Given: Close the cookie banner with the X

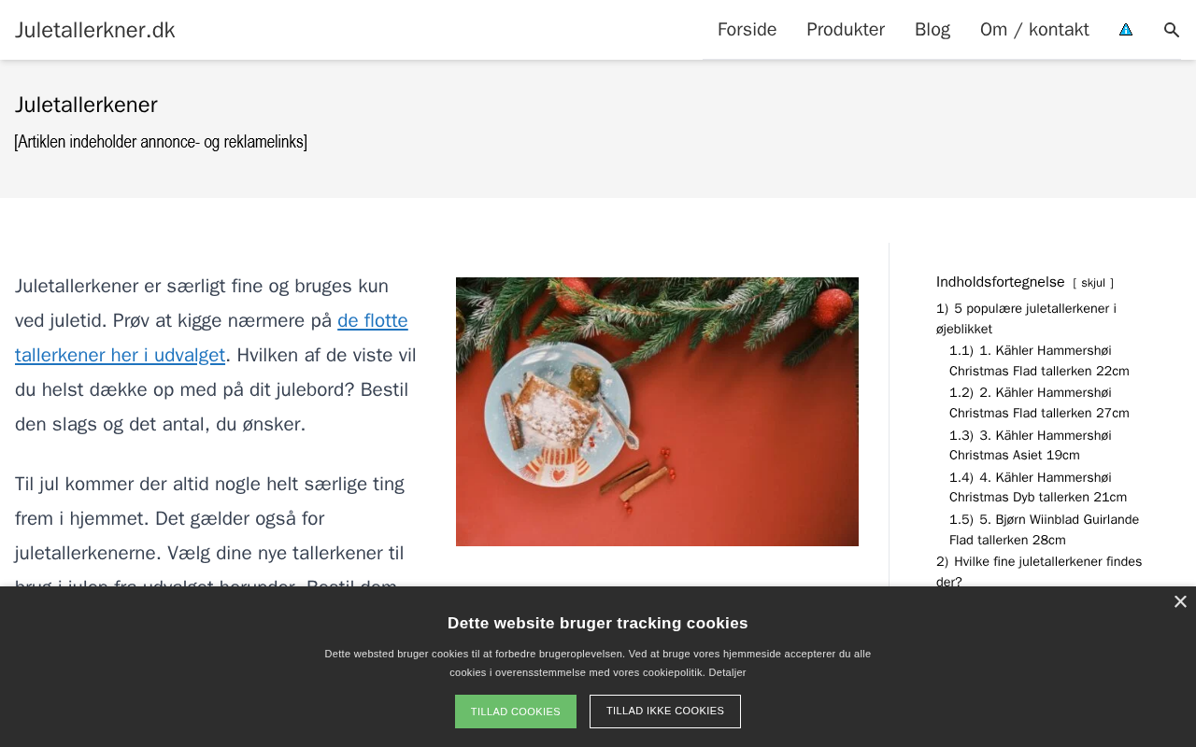Looking at the screenshot, I should [1180, 602].
